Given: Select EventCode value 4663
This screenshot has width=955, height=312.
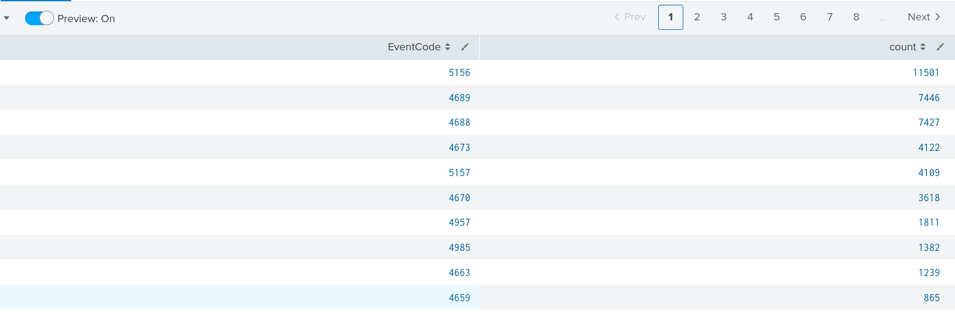Looking at the screenshot, I should [x=460, y=272].
